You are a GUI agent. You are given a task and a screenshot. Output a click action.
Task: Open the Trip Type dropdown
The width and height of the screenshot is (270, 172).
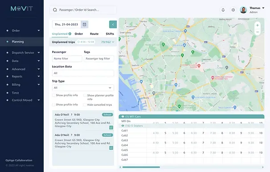pos(83,88)
